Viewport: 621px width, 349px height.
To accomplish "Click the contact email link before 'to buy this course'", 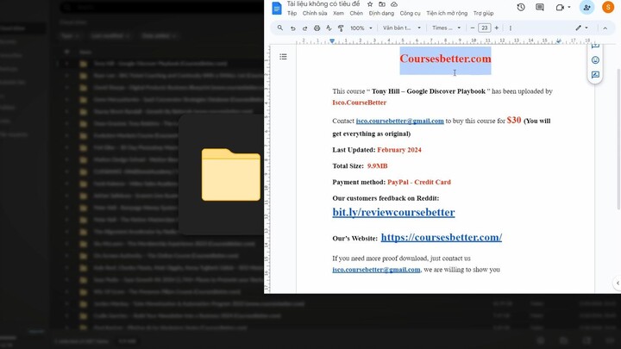I will point(399,122).
